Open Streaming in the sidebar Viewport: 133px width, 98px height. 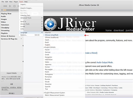(5, 31)
